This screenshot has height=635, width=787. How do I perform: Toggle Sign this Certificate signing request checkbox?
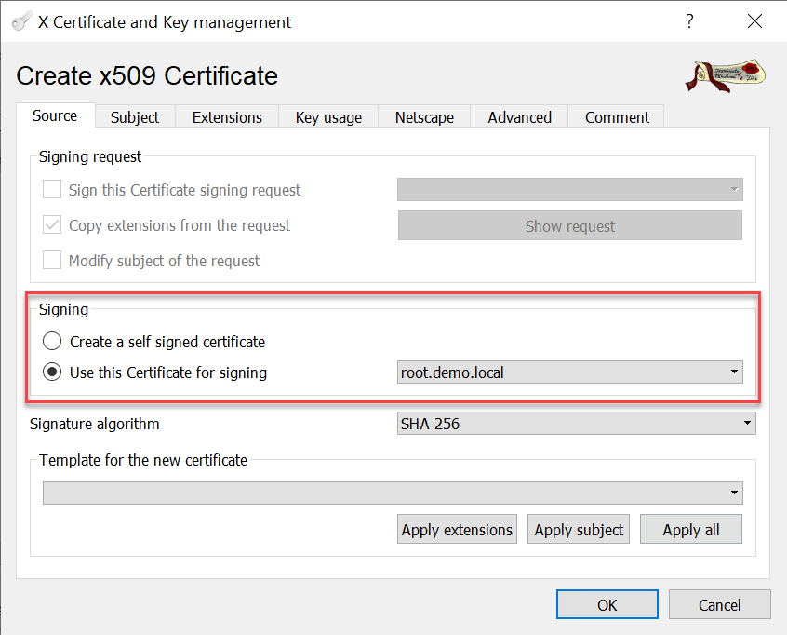[53, 190]
